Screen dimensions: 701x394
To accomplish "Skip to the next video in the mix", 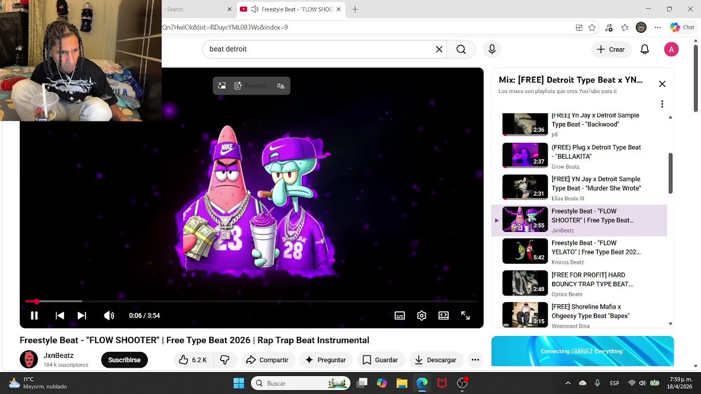I will point(82,316).
